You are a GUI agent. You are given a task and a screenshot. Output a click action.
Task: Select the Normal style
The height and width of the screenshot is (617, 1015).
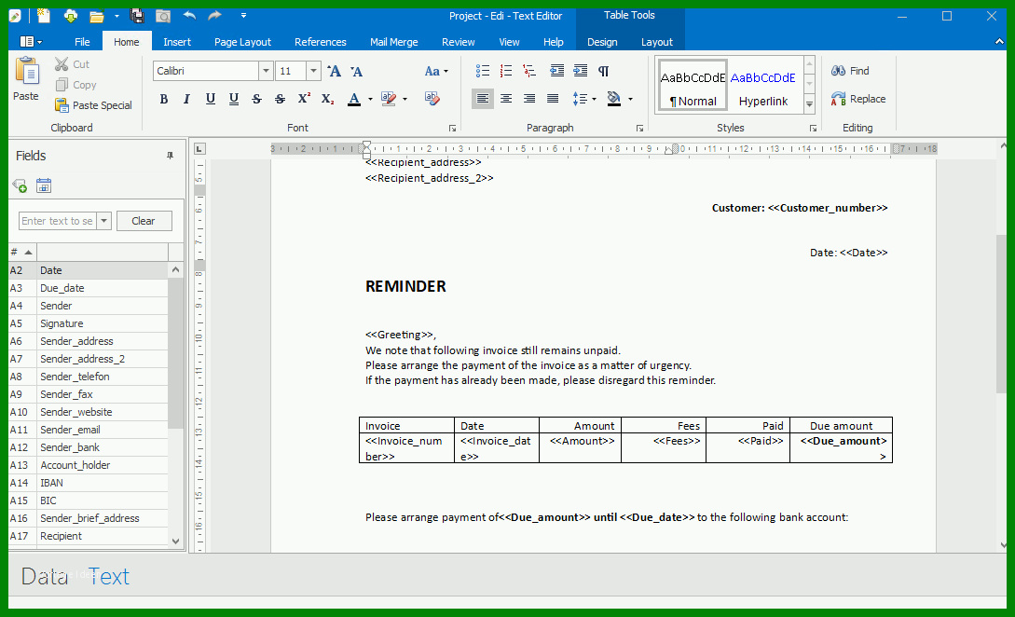693,86
